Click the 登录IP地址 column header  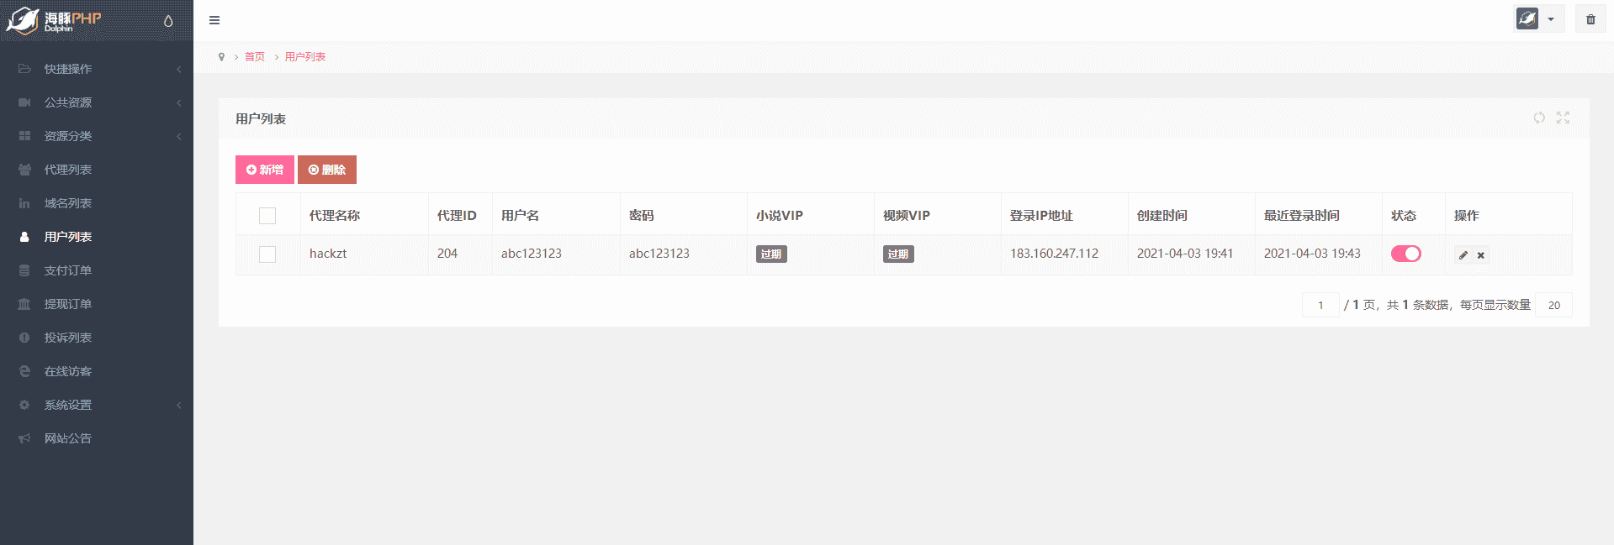tap(1041, 216)
